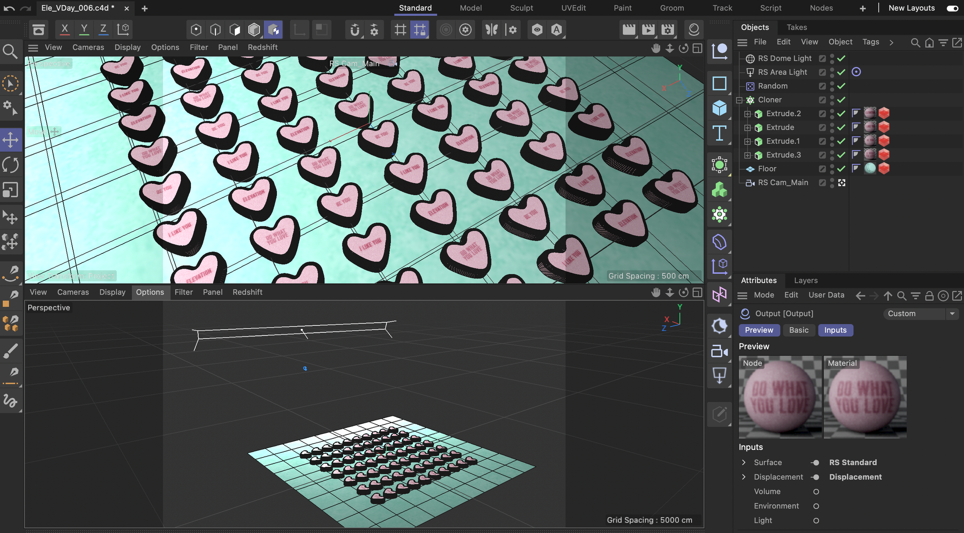Click the Floor teal material tag
Screen dimensions: 964x533
point(870,168)
